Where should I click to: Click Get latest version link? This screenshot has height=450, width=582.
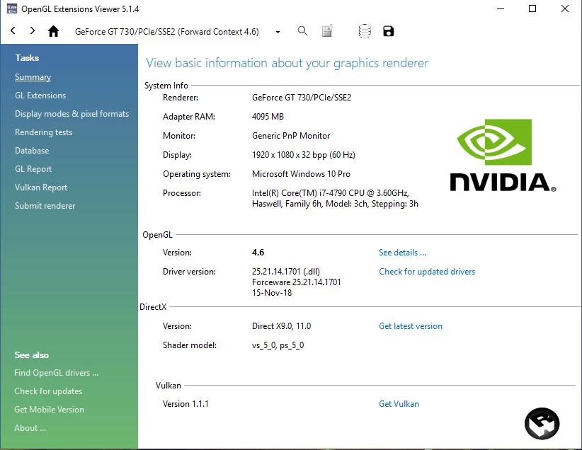(x=411, y=326)
